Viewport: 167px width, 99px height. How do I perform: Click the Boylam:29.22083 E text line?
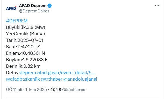coord(27,60)
